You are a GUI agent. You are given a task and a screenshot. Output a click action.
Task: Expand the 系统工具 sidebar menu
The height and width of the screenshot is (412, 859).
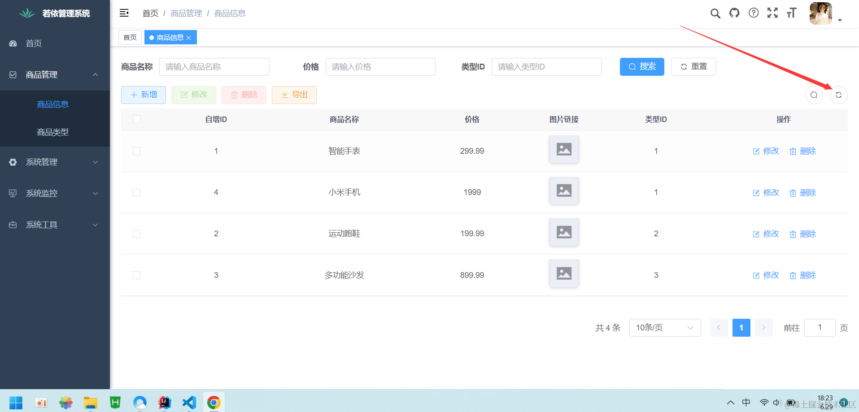tap(54, 225)
